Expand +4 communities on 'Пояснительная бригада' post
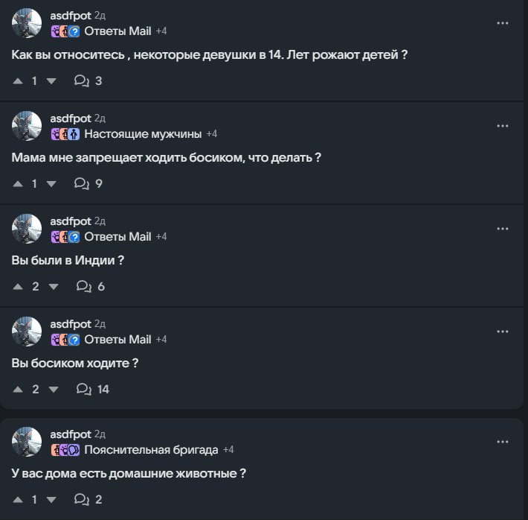The width and height of the screenshot is (528, 520). click(x=228, y=450)
